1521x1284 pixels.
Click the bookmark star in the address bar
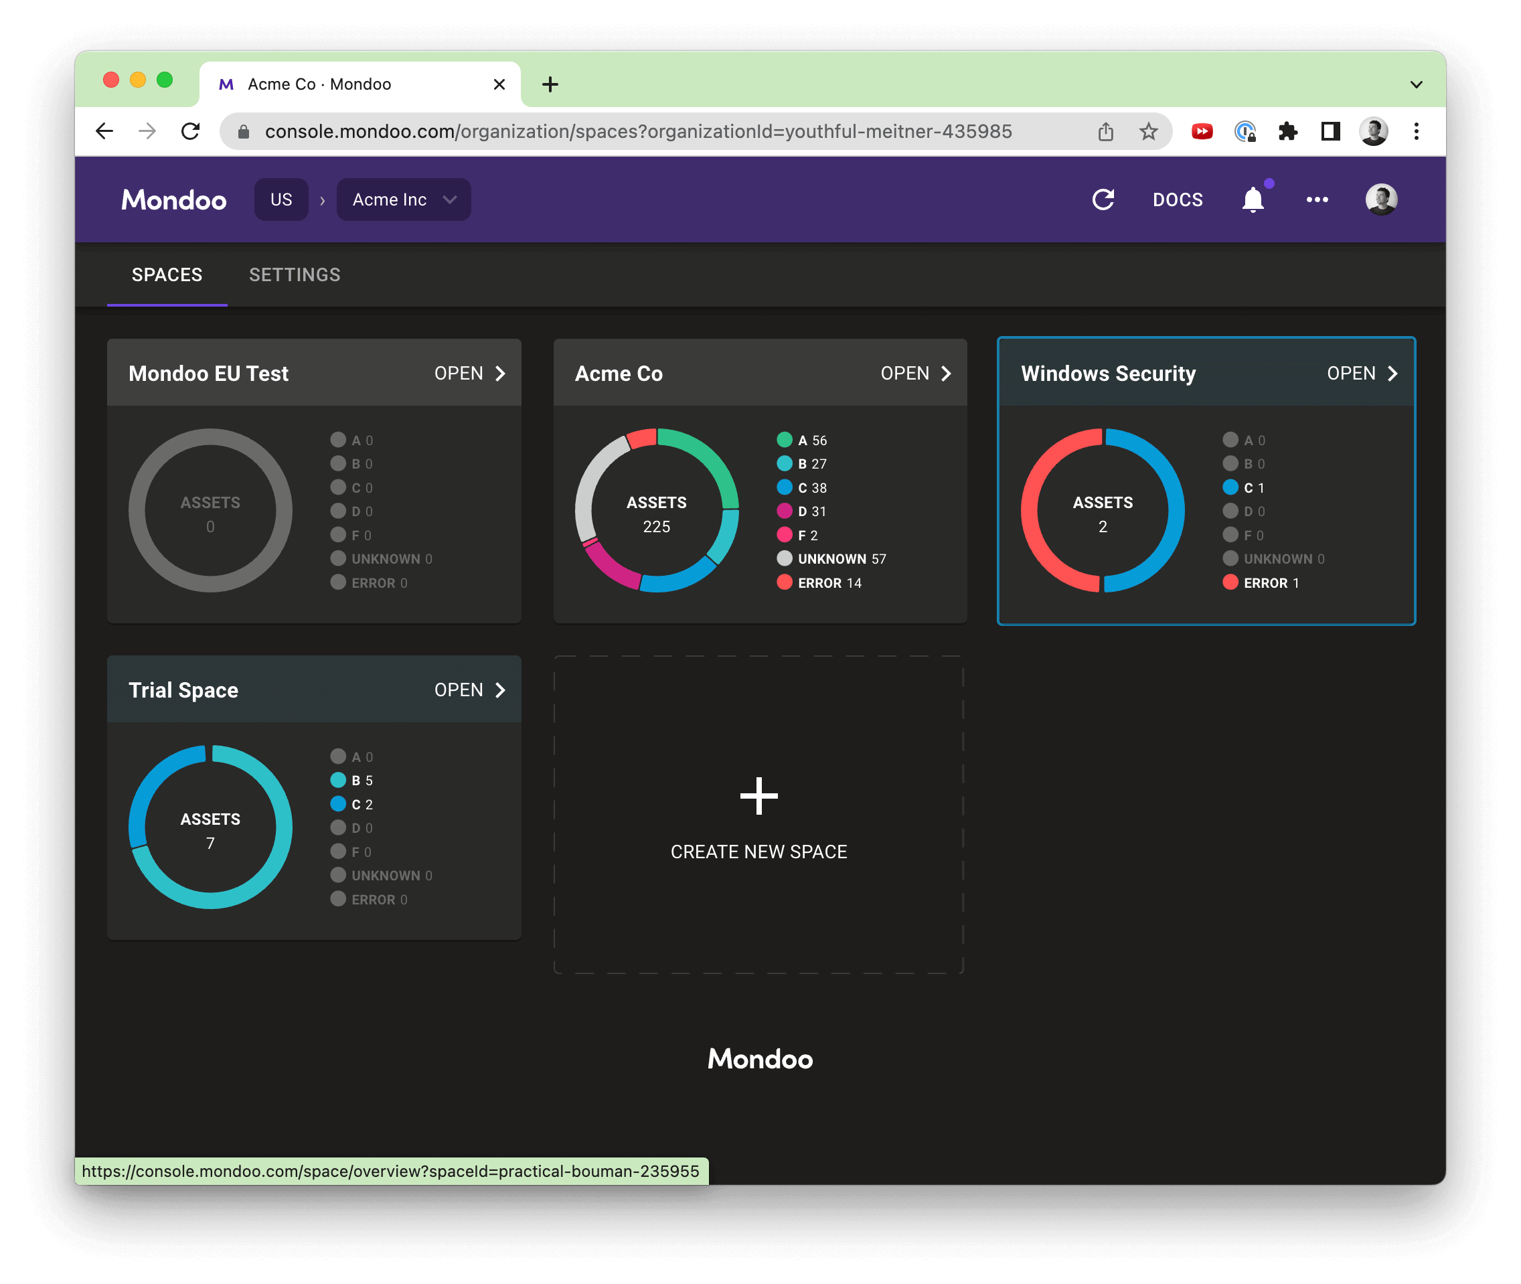[x=1147, y=132]
